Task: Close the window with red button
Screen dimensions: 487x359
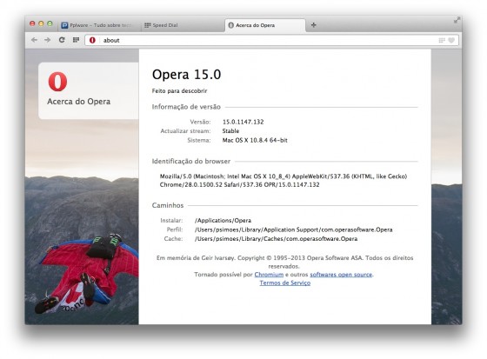Action: tap(32, 23)
